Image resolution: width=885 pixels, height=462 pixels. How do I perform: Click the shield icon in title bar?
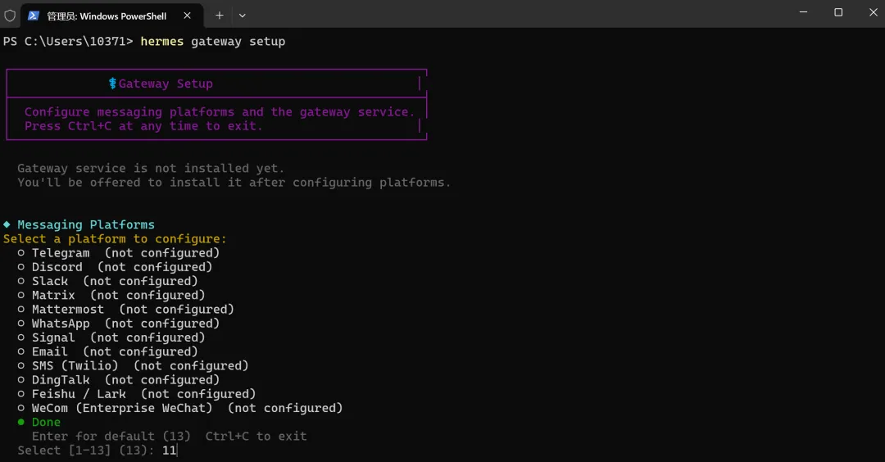10,15
